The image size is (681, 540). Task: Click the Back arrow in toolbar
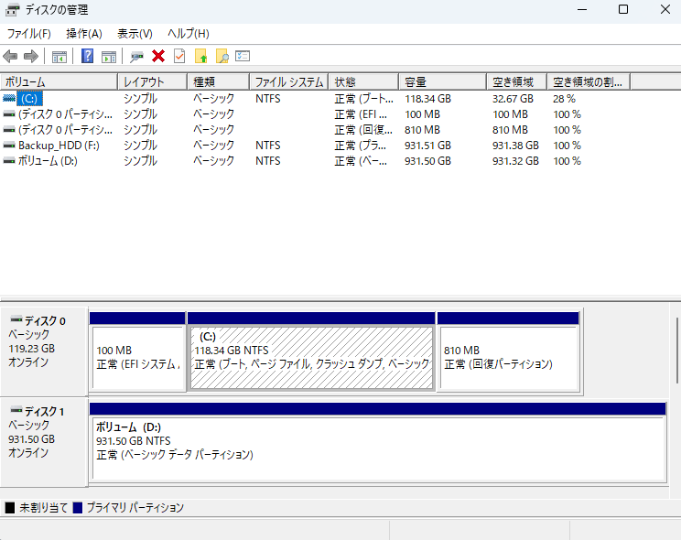pyautogui.click(x=11, y=57)
